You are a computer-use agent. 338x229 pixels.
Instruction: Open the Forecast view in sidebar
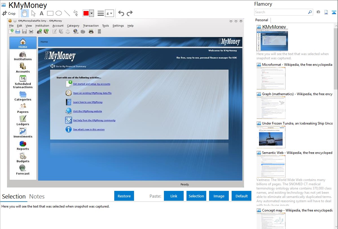23,170
